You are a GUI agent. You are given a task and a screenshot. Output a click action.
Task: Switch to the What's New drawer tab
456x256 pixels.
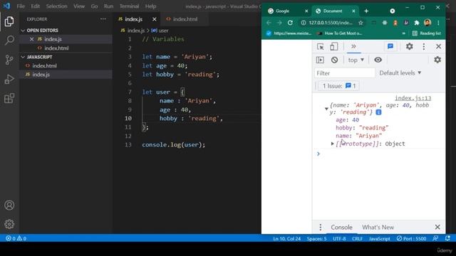378,228
